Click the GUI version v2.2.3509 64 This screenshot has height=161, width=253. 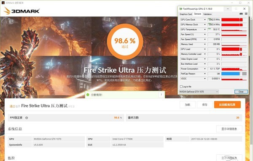(x=119, y=145)
